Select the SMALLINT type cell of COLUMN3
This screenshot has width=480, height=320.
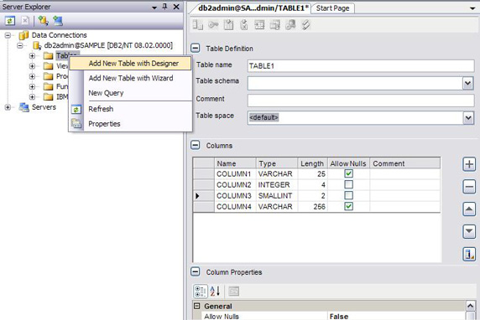click(x=277, y=196)
